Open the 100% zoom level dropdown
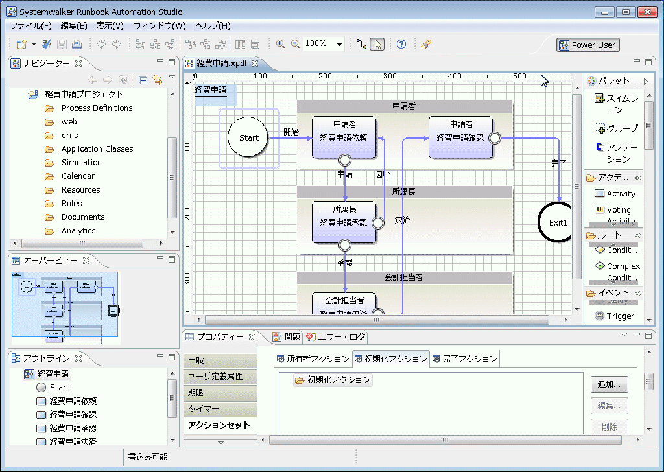 tap(339, 44)
